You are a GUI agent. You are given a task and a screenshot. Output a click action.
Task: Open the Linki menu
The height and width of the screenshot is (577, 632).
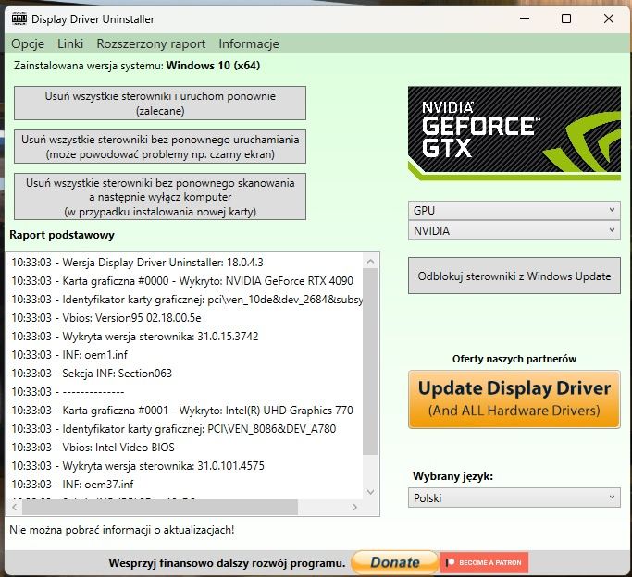pyautogui.click(x=70, y=43)
